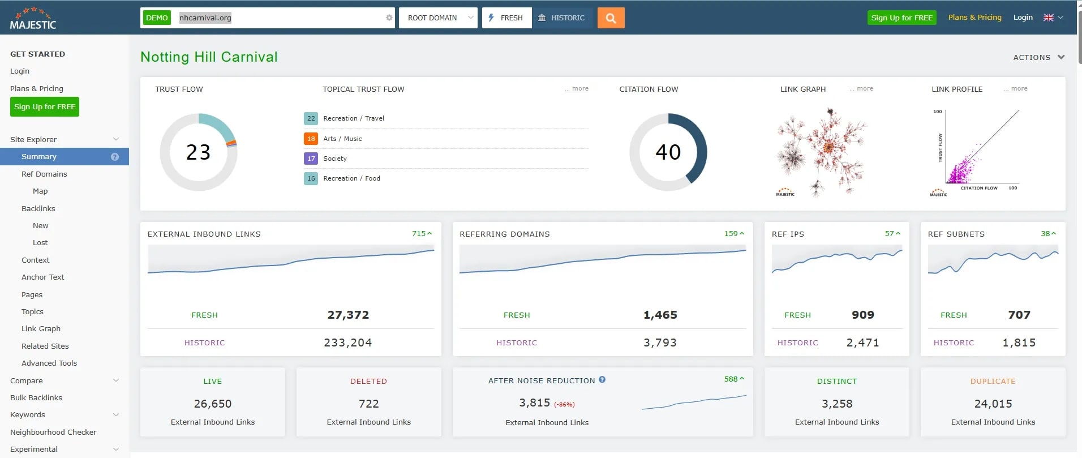Screen dimensions: 1082x458
Task: Open Pages in the sidebar
Action: [32, 294]
